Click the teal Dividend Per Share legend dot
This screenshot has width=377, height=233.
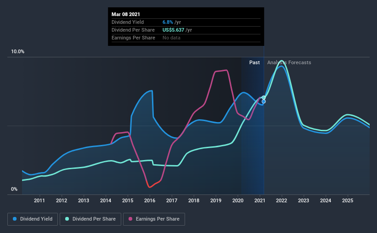coord(67,219)
